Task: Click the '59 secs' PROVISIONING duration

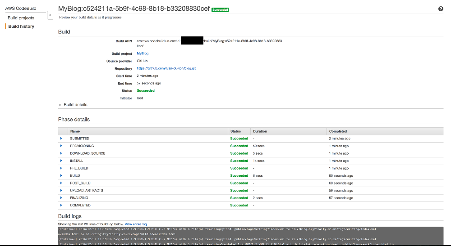Action: [x=258, y=146]
